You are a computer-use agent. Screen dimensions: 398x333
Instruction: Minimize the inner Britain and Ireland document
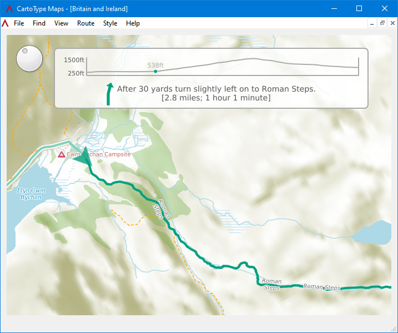372,23
